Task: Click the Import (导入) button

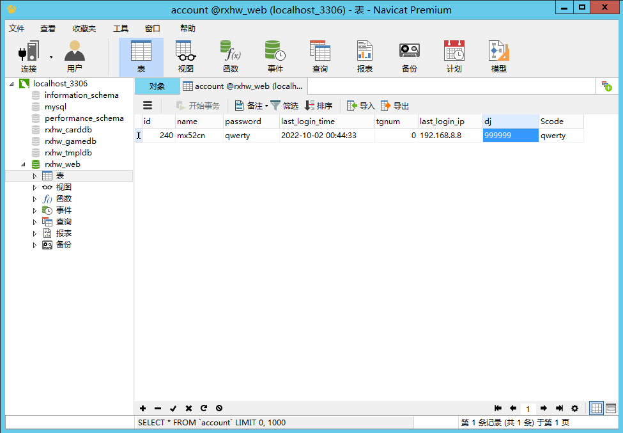Action: coord(361,106)
